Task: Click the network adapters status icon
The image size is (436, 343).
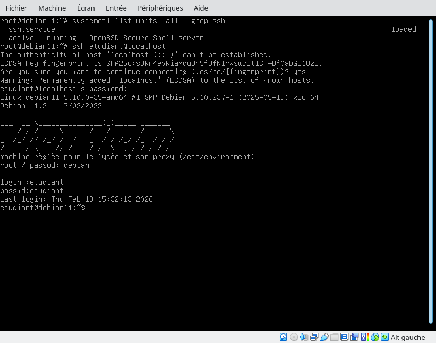Action: coord(314,337)
